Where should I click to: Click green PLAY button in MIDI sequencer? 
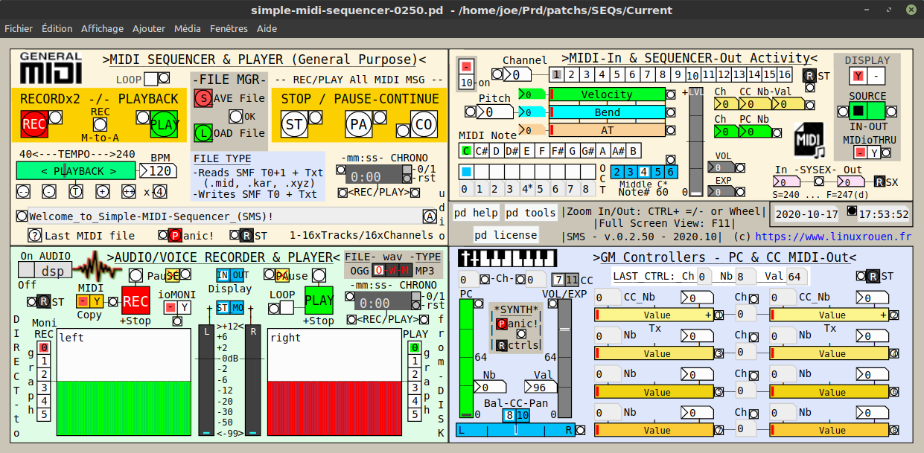165,124
